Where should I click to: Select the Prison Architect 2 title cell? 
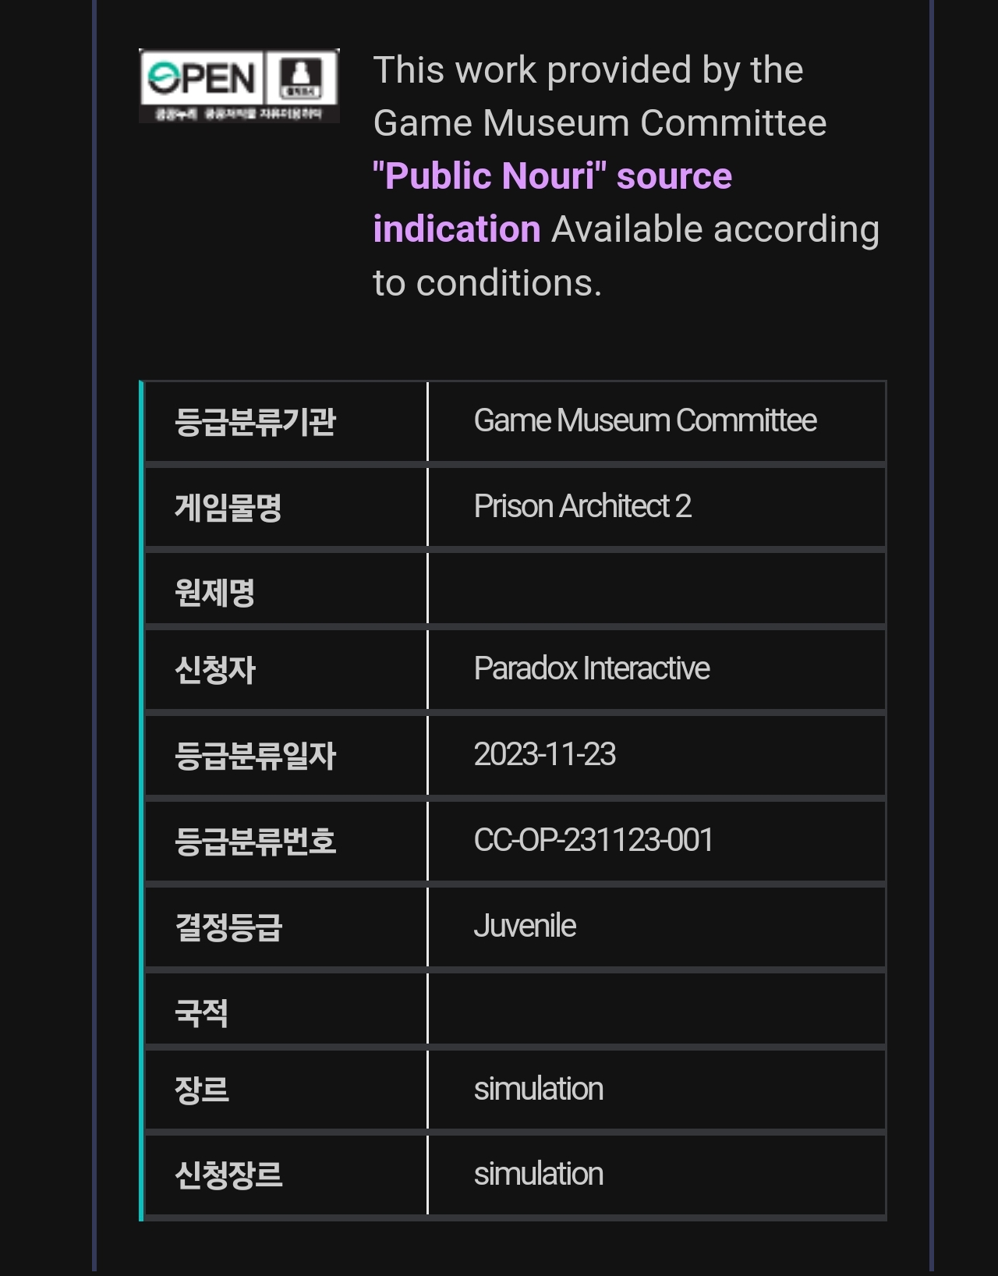(582, 507)
